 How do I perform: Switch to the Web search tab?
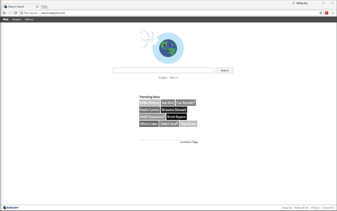point(6,19)
